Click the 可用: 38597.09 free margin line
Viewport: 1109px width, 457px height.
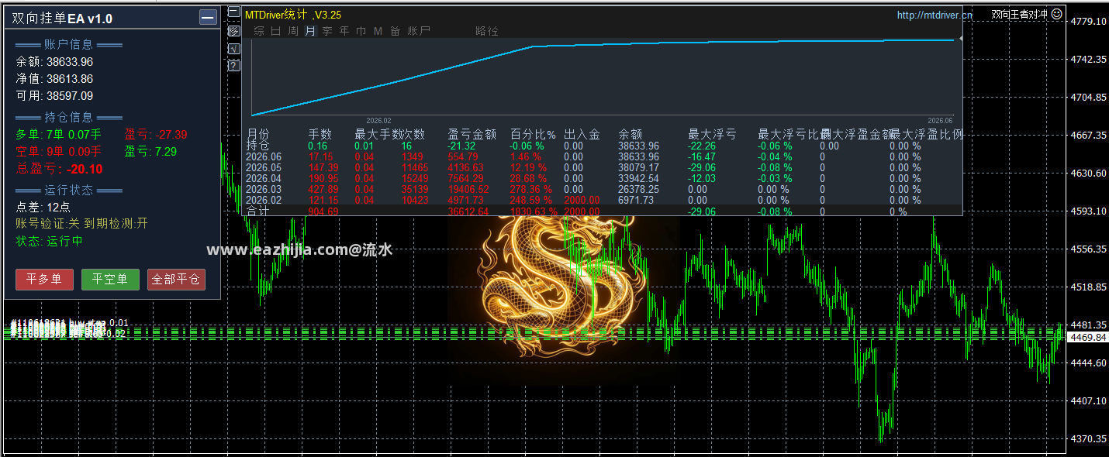[54, 96]
